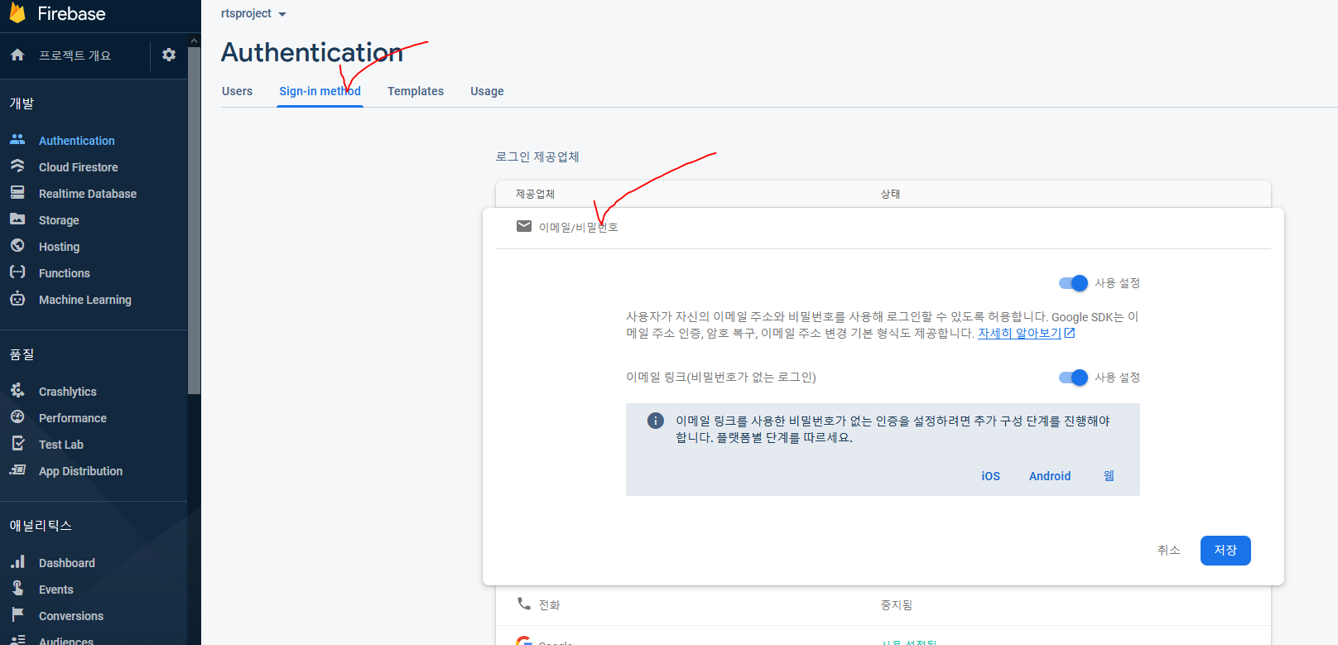Click the 제공업체 column header
The image size is (1338, 645).
535,194
